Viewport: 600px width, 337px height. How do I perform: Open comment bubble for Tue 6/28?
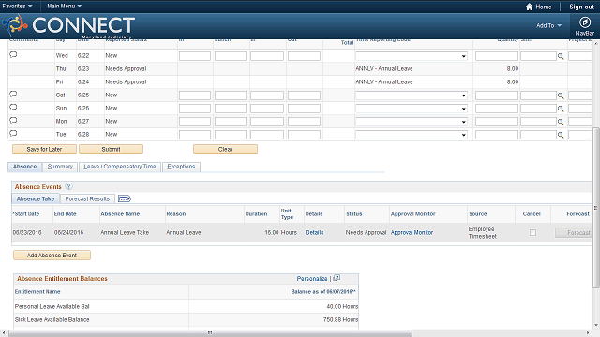[x=13, y=133]
